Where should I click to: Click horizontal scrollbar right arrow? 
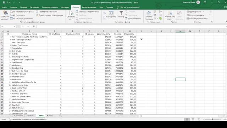coord(225,116)
